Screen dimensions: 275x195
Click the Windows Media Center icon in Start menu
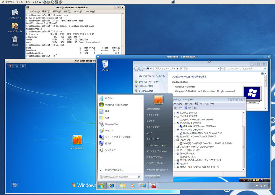pyautogui.click(x=101, y=105)
